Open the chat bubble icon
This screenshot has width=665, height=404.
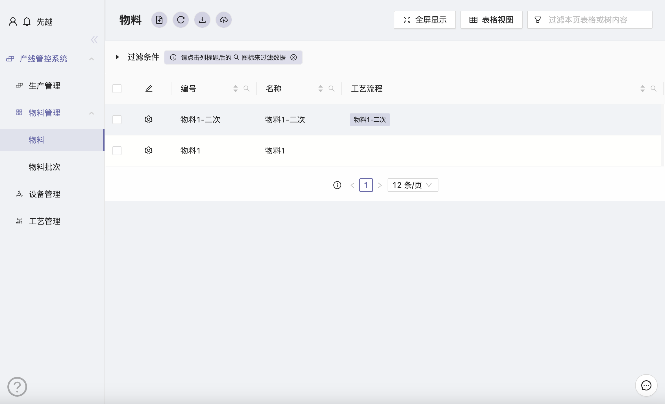pos(646,385)
